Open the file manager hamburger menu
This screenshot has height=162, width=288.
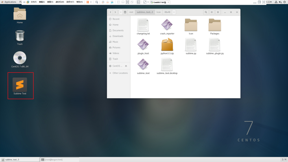pyautogui.click(x=218, y=12)
